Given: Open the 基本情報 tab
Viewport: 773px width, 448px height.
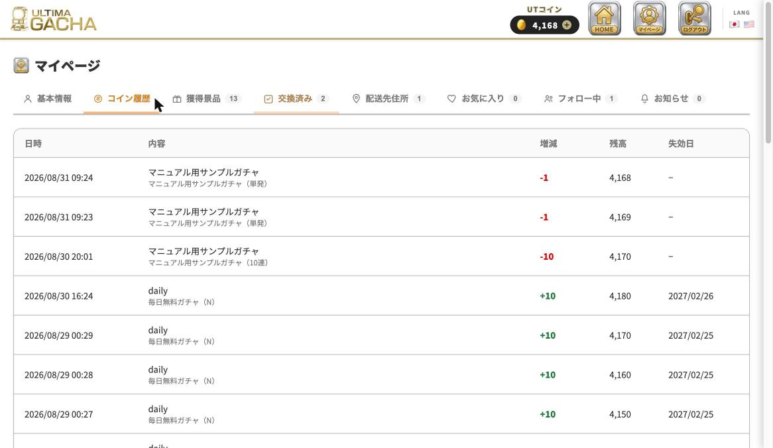Looking at the screenshot, I should 48,99.
